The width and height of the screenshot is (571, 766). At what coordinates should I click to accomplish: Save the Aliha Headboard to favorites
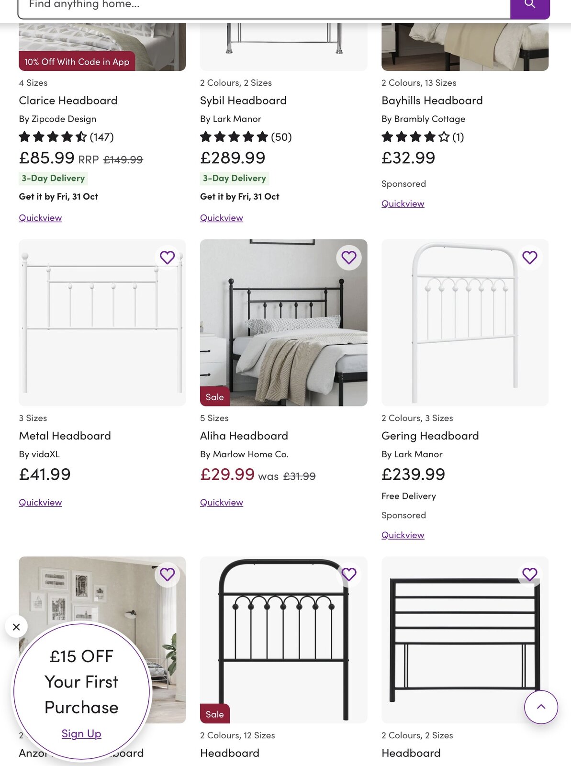(x=349, y=258)
